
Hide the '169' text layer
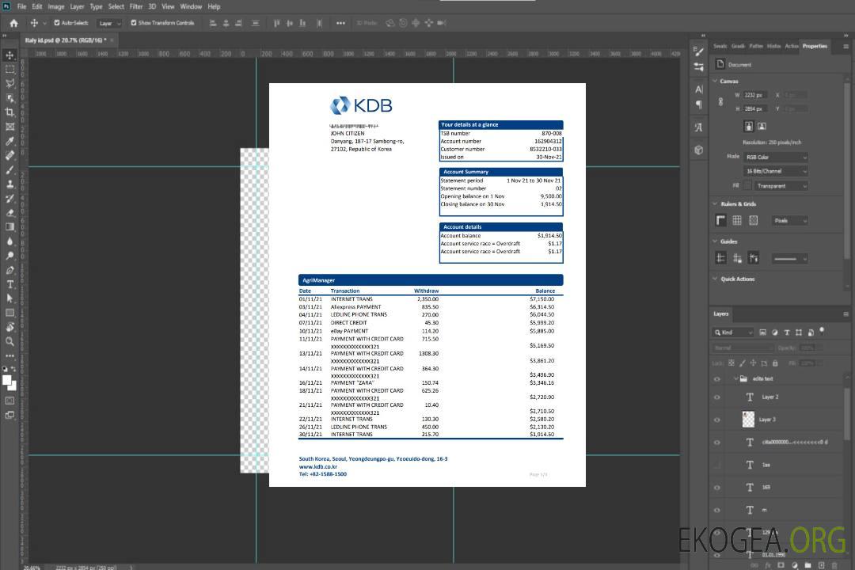coord(717,488)
